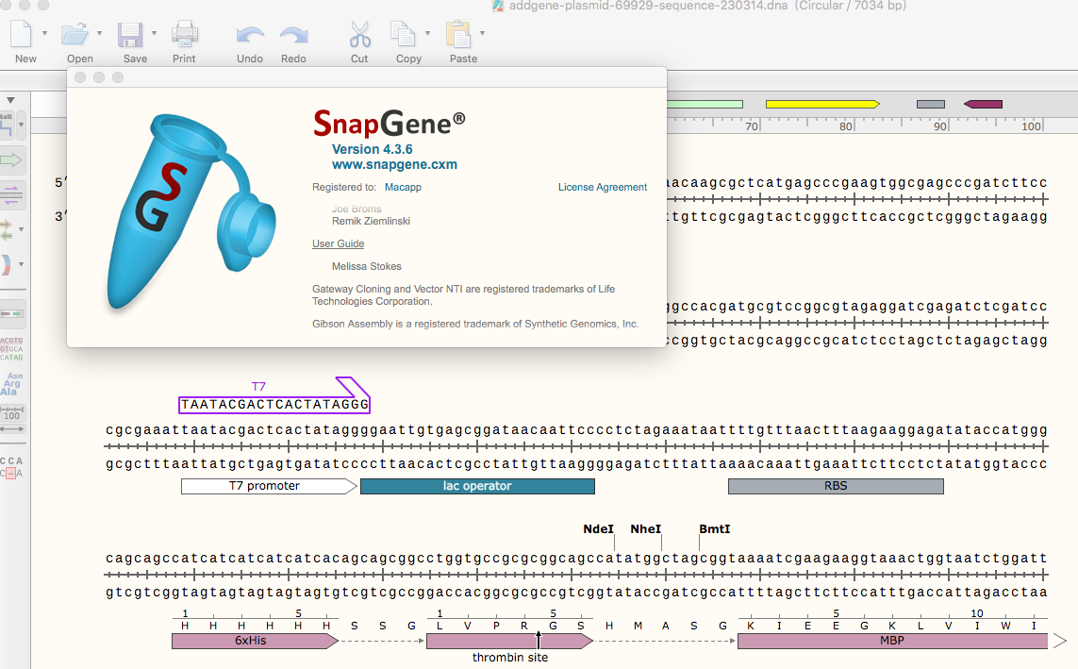Screen dimensions: 1078x669
Task: Open the User Guide
Action: [x=338, y=243]
